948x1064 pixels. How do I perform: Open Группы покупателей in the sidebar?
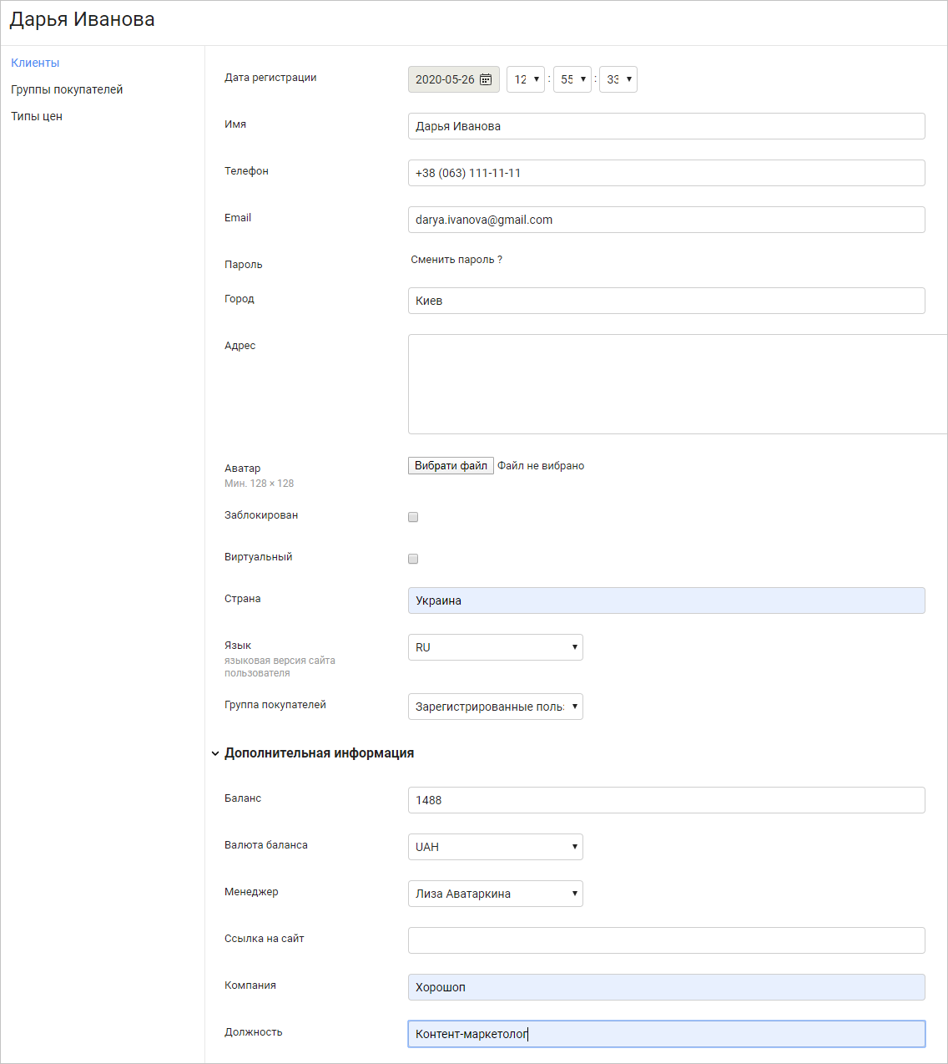click(67, 89)
